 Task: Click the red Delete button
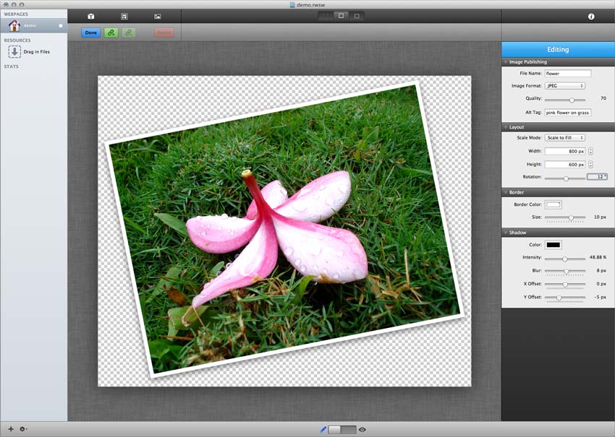(164, 33)
